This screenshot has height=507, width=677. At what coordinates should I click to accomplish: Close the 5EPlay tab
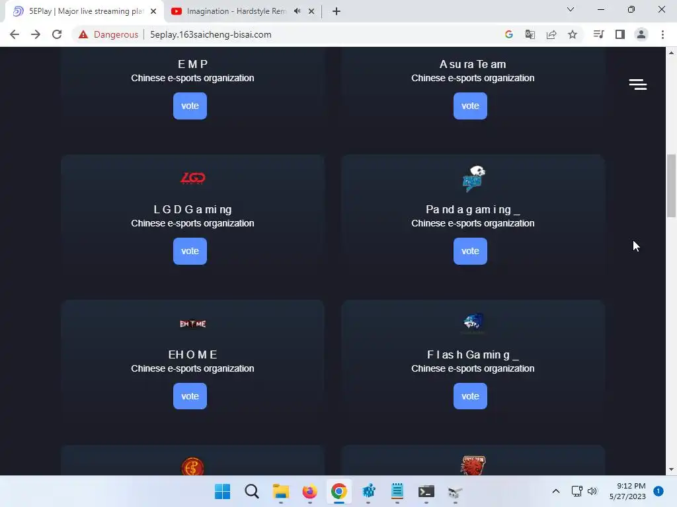(x=153, y=11)
